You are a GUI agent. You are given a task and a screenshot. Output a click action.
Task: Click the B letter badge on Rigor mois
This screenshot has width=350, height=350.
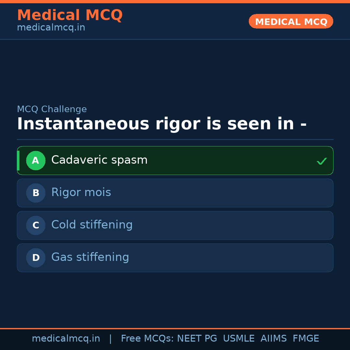tap(36, 193)
